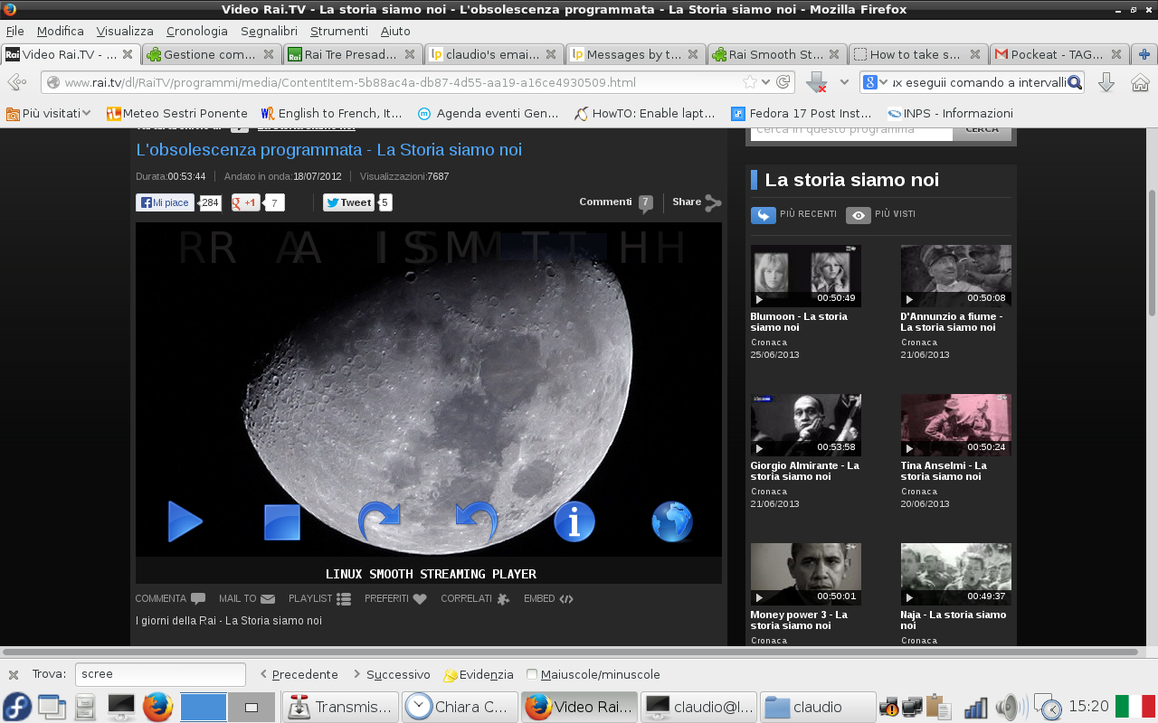Screen dimensions: 1158x723
Task: Click the Tweet button
Action: click(x=348, y=202)
